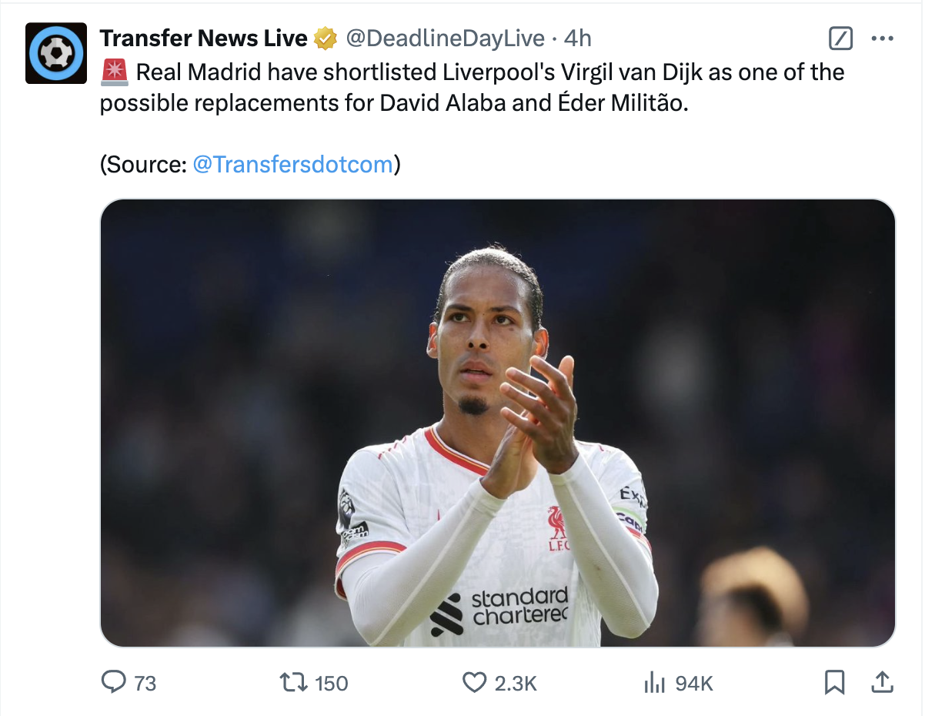Screen dimensions: 925x716
Task: Open the @DeadlineDayLive handle
Action: (446, 38)
